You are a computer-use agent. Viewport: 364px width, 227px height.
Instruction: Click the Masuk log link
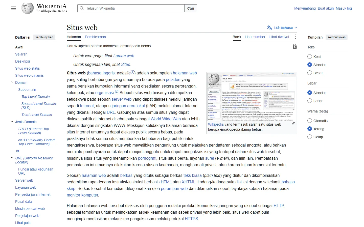click(344, 8)
